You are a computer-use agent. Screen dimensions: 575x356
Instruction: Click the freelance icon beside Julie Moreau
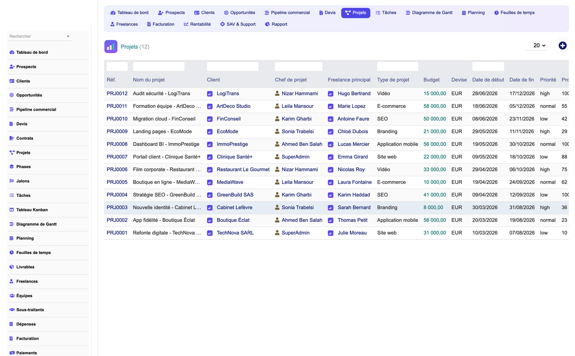click(331, 233)
